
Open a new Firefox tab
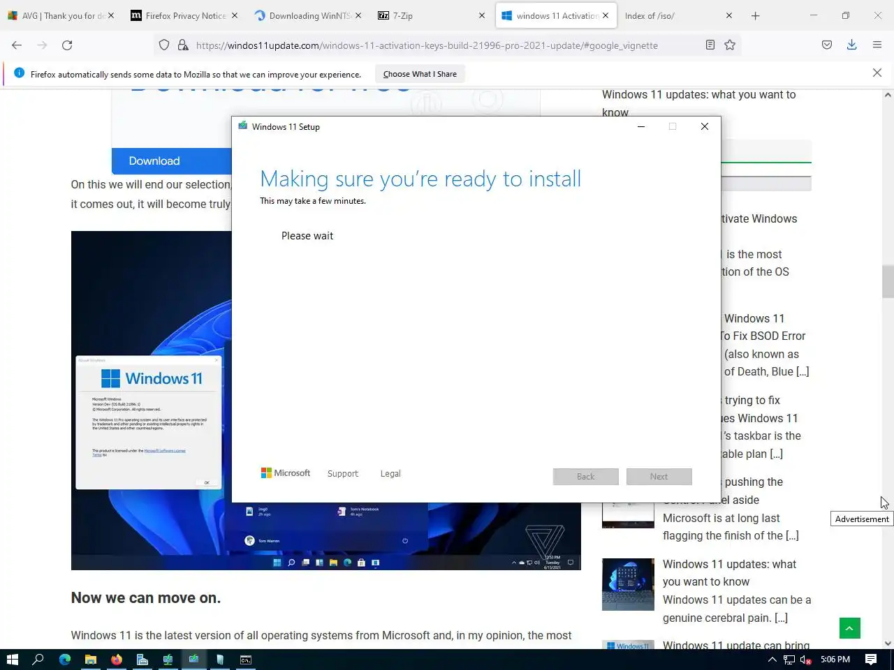point(755,15)
